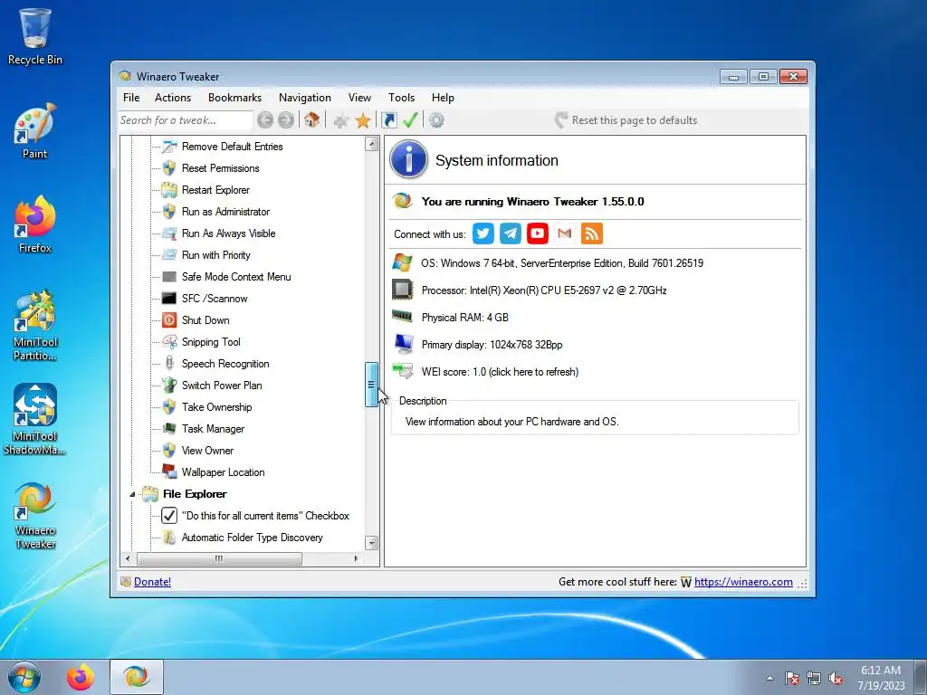
Task: Click the Speech Recognition microphone icon
Action: (x=169, y=364)
